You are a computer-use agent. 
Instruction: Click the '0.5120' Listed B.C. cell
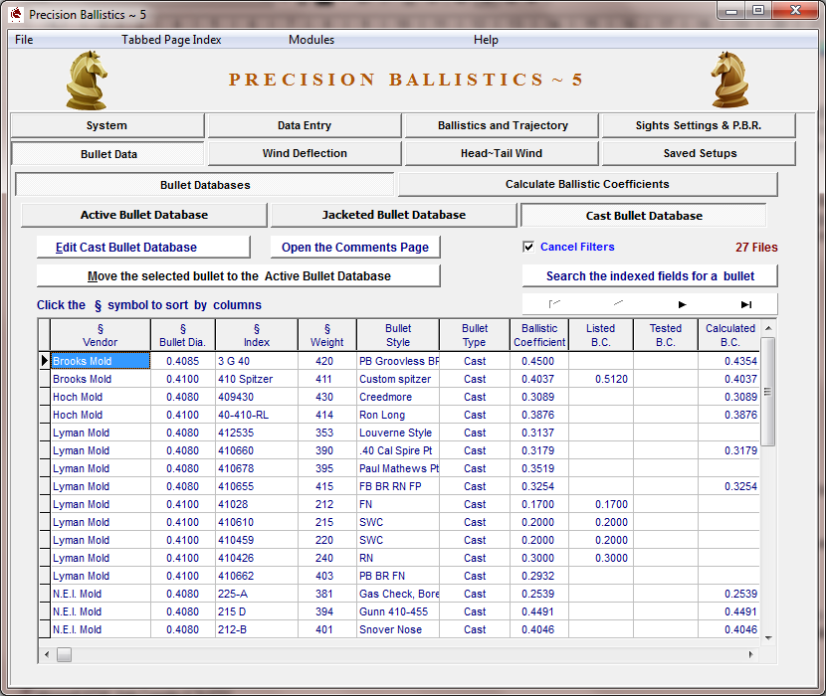point(600,379)
